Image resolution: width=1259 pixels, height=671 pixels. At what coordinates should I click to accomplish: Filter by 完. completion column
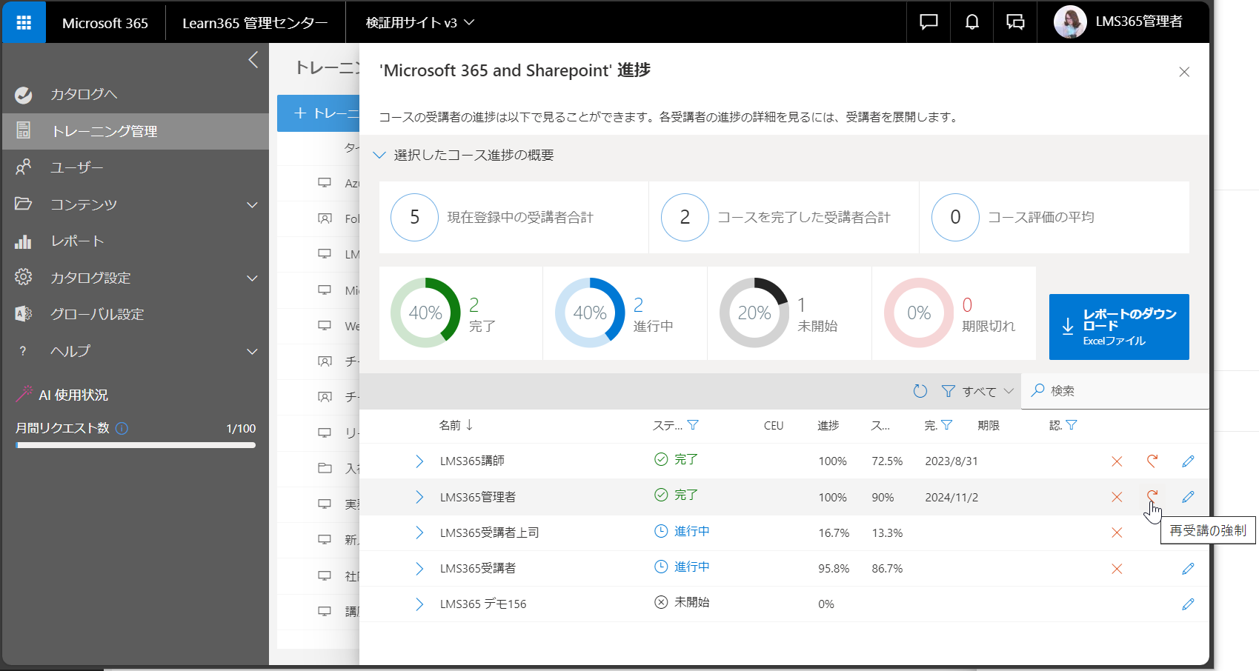click(x=947, y=425)
